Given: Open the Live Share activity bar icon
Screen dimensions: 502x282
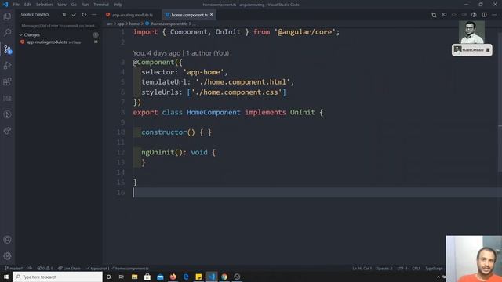Looking at the screenshot, I should pyautogui.click(x=7, y=131).
